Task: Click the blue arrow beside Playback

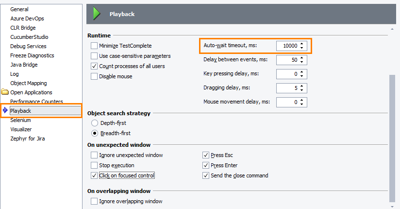Action: (5, 111)
